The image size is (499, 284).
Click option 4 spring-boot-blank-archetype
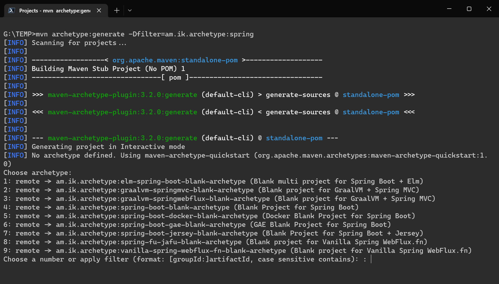(181, 207)
